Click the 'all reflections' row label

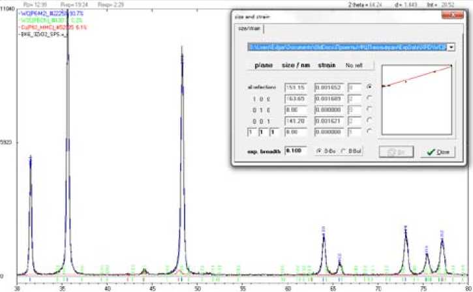(262, 87)
